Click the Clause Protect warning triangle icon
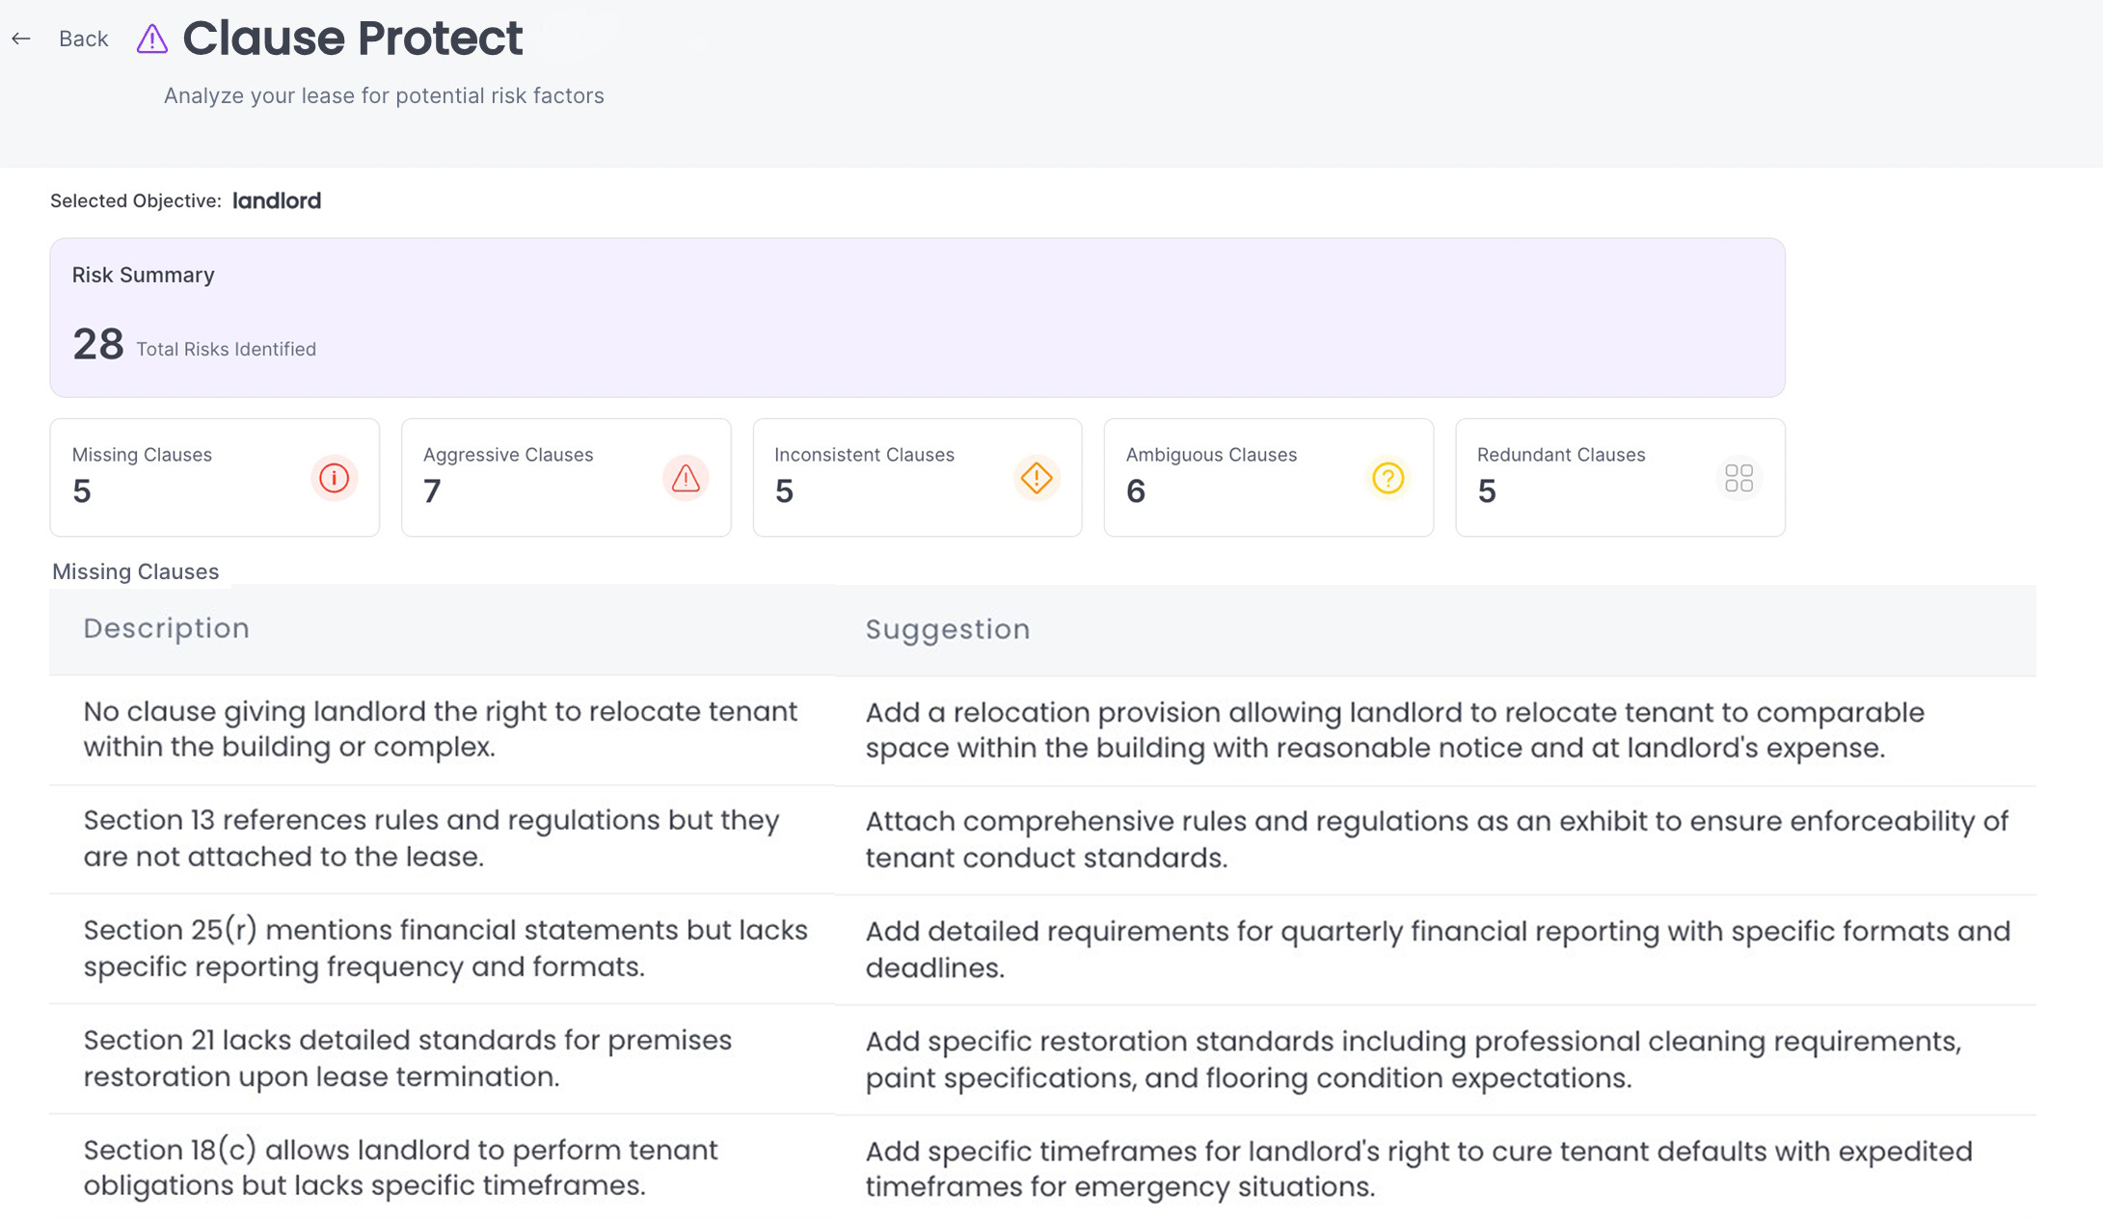 click(151, 39)
